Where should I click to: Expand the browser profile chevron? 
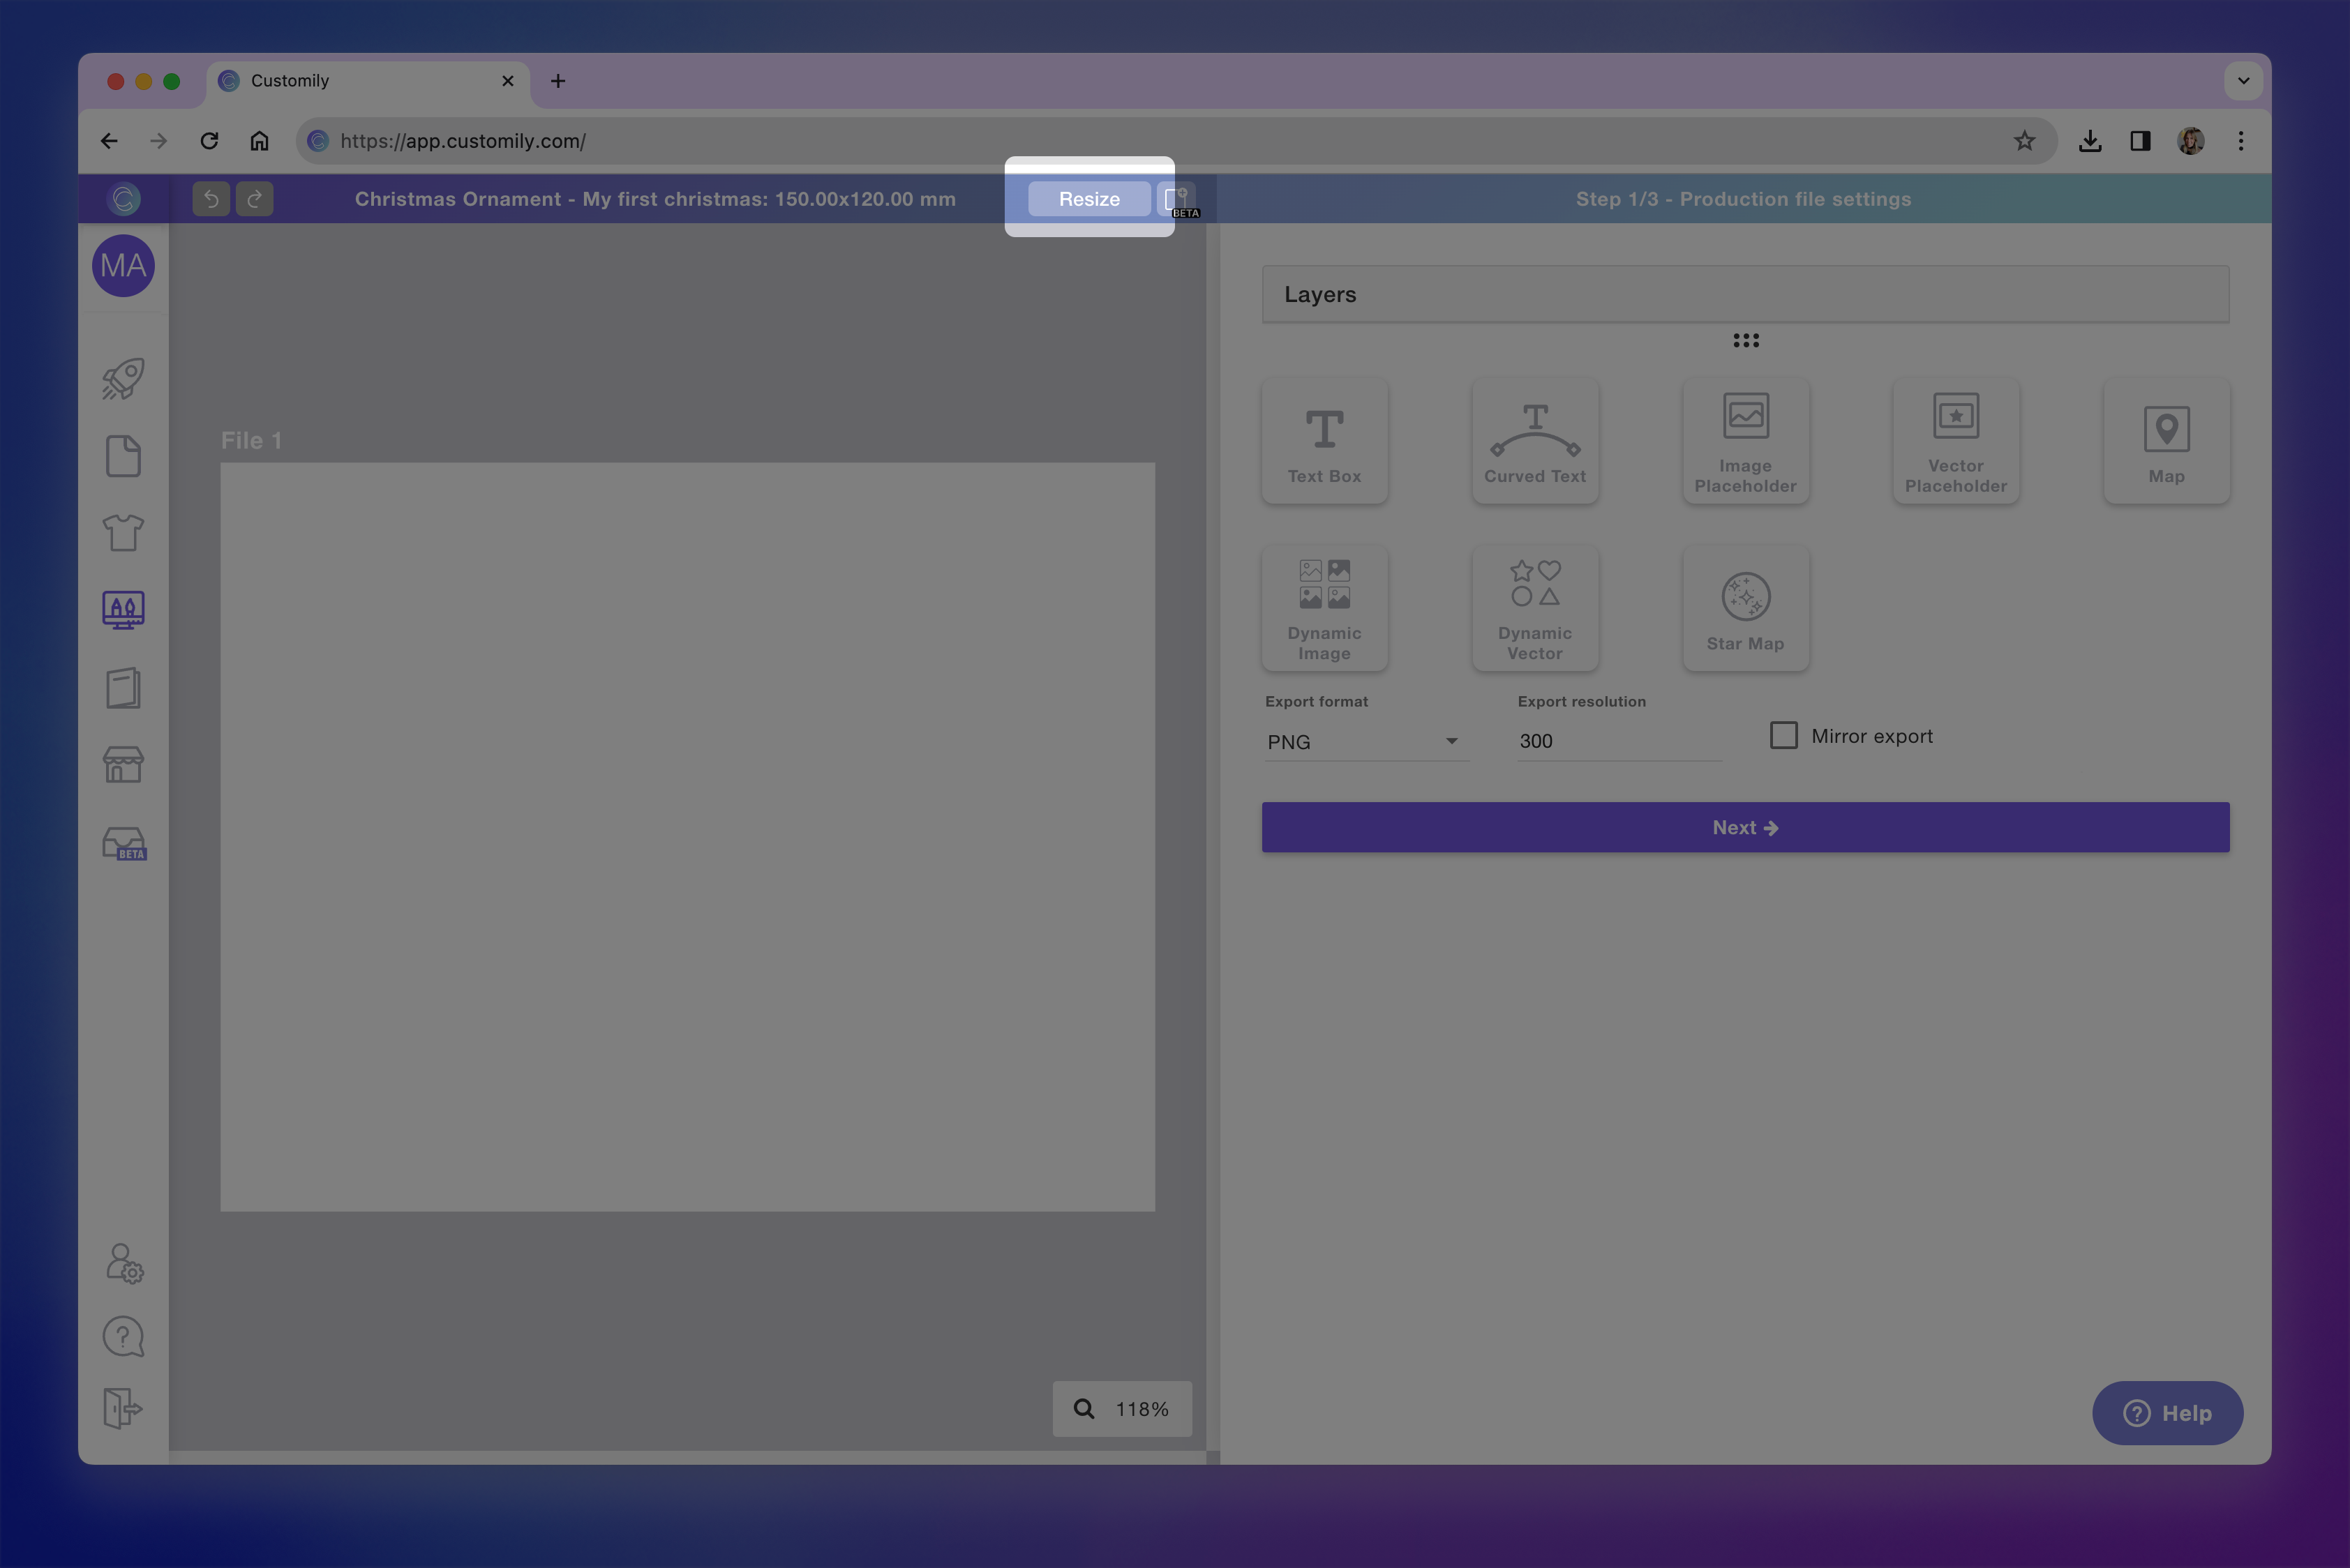point(2243,81)
